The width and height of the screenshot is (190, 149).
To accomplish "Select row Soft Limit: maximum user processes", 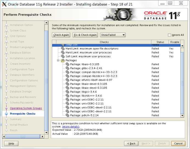I will (x=116, y=56).
